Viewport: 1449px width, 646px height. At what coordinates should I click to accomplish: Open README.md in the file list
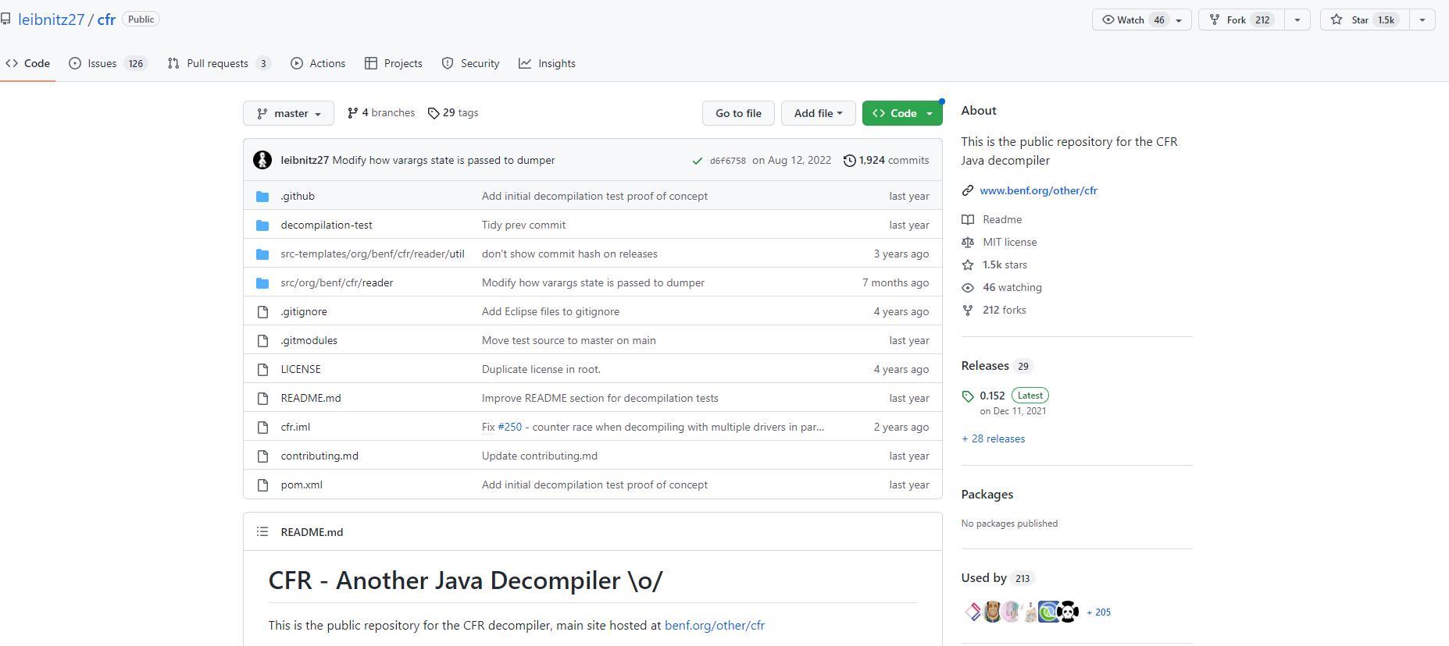pyautogui.click(x=311, y=398)
